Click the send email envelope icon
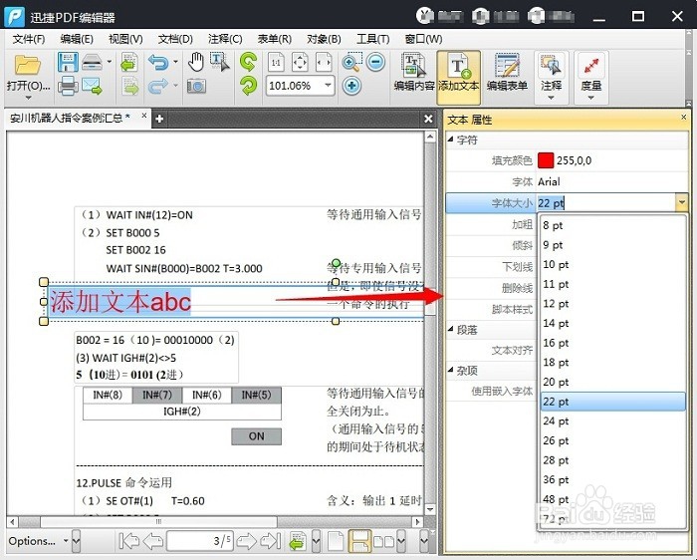Screen dimensions: 697x560 tap(92, 86)
